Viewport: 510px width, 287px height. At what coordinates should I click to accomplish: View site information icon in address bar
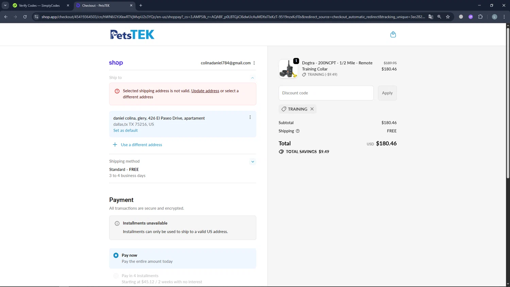[x=36, y=17]
